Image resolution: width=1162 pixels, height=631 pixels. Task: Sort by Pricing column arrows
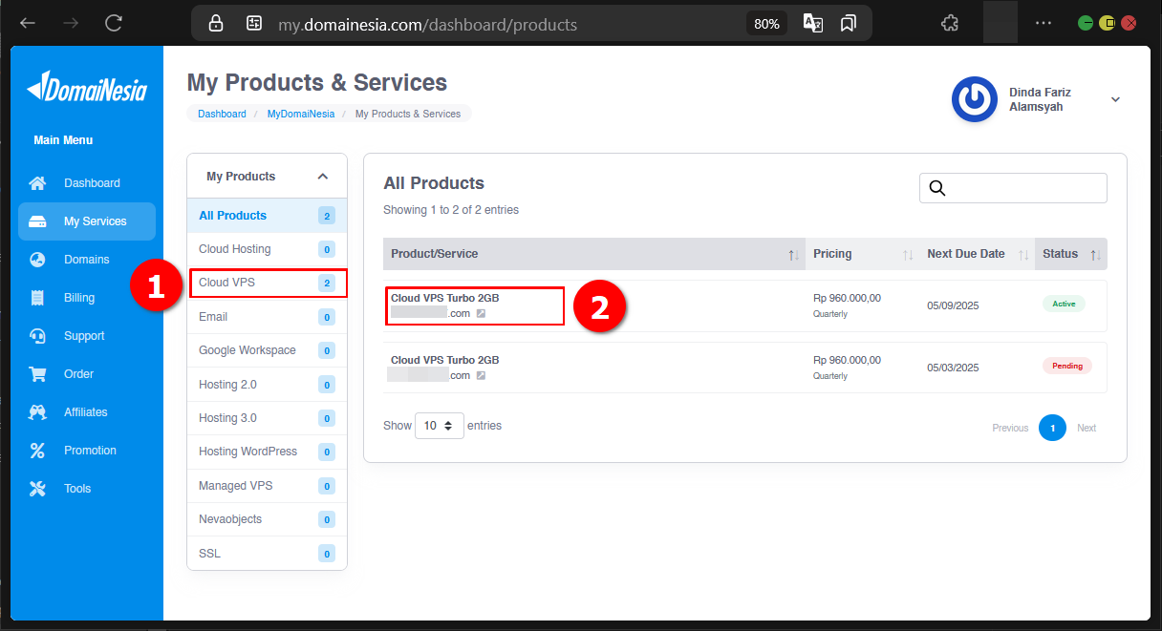(908, 255)
